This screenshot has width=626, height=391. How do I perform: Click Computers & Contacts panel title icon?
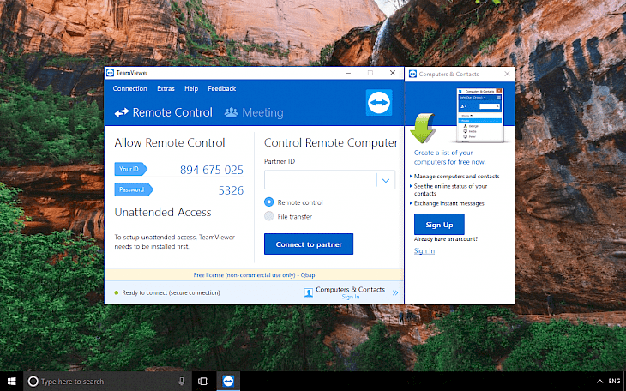[x=412, y=74]
